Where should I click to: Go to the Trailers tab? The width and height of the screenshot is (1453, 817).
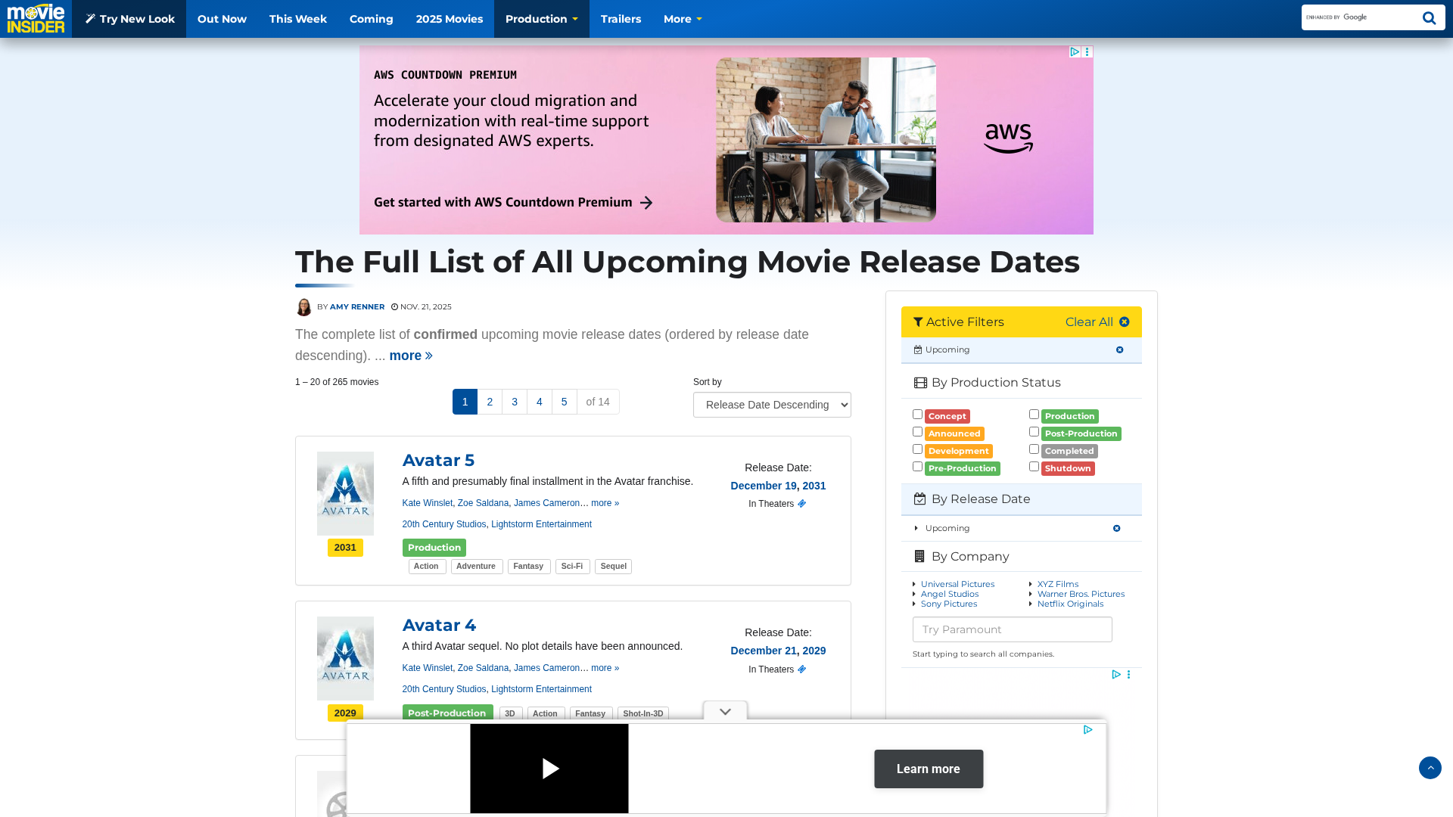coord(621,19)
